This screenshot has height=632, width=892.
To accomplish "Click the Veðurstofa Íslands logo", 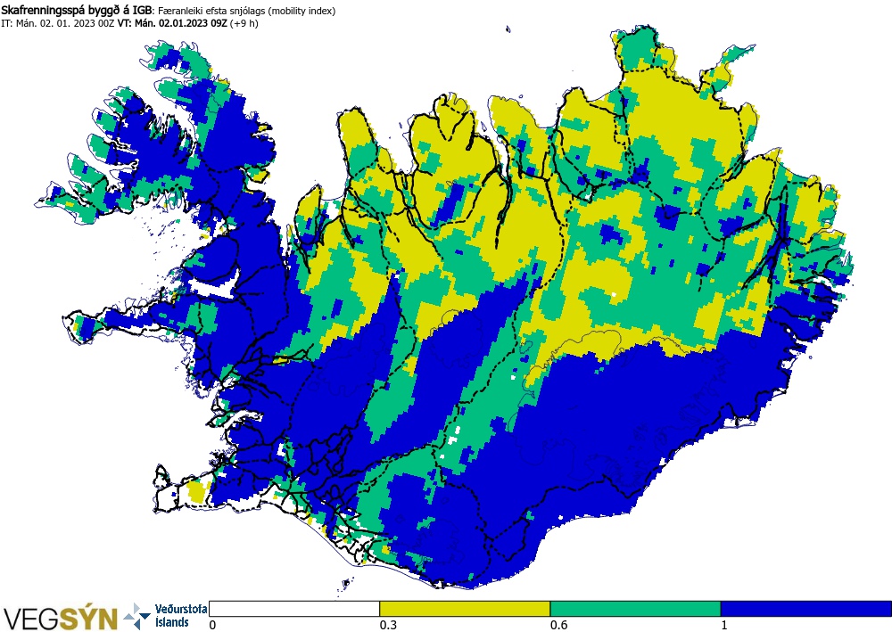I will click(166, 616).
